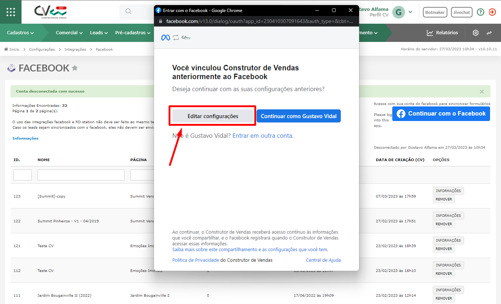Click the ID. column header
Screen dimensions: 501x304
16,160
